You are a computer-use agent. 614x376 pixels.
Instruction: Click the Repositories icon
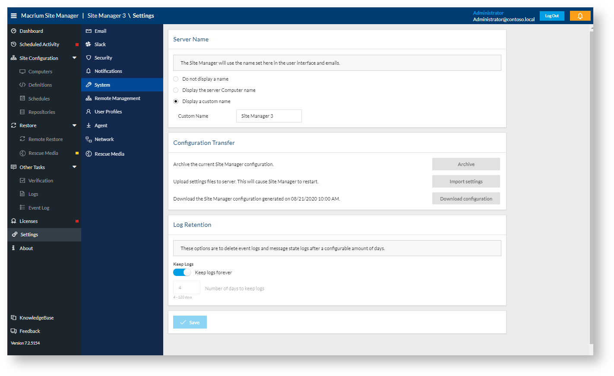coord(22,112)
